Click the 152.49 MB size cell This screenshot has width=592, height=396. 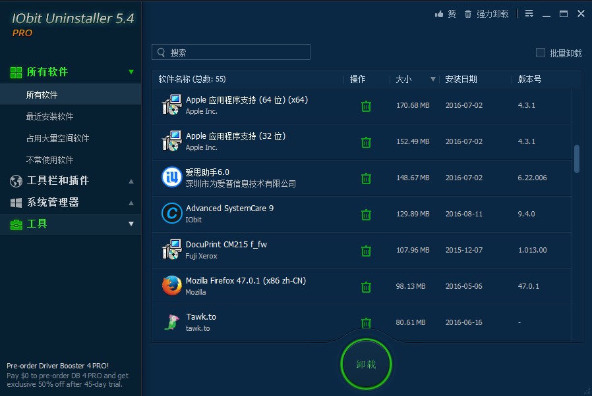coord(413,141)
